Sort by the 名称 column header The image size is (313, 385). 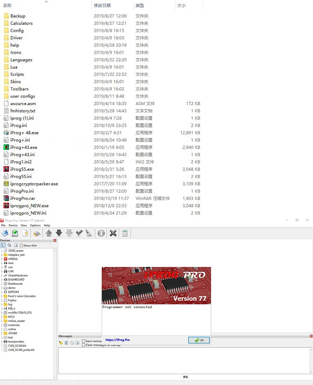coord(7,5)
